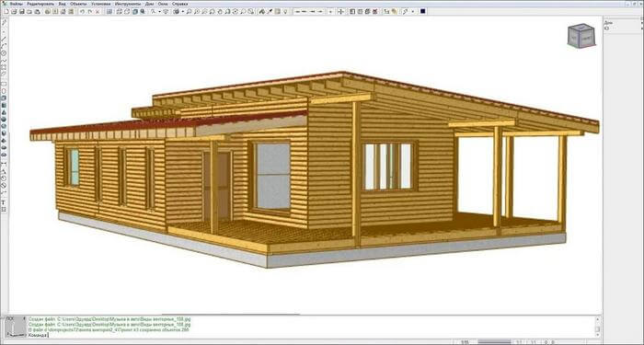The height and width of the screenshot is (345, 644).
Task: Click the view orientation cube
Action: point(581,36)
